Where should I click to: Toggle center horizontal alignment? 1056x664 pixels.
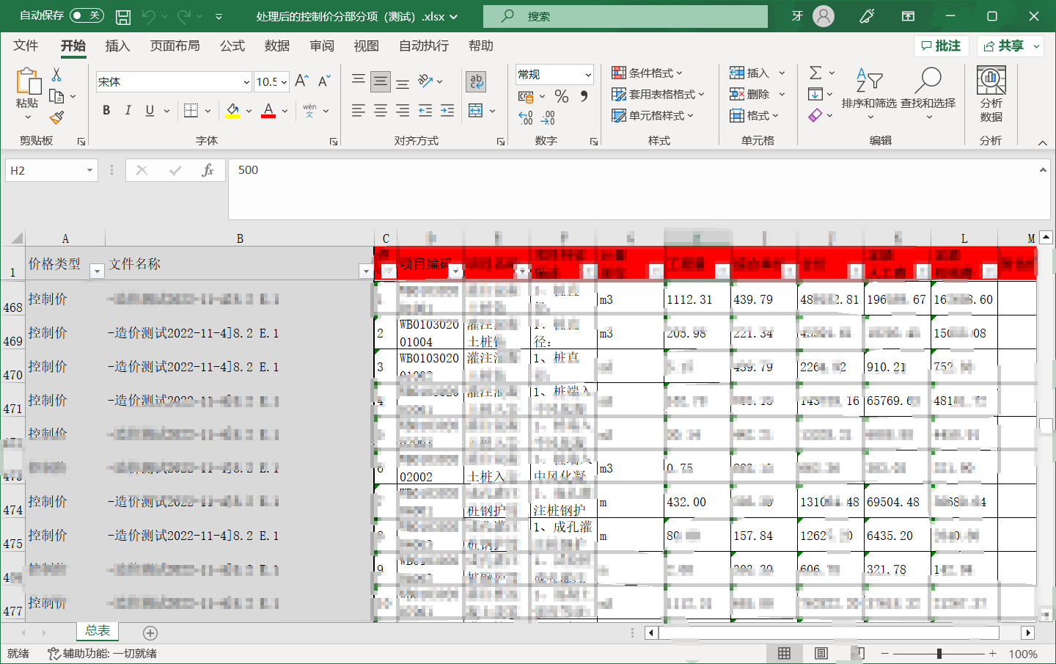381,111
